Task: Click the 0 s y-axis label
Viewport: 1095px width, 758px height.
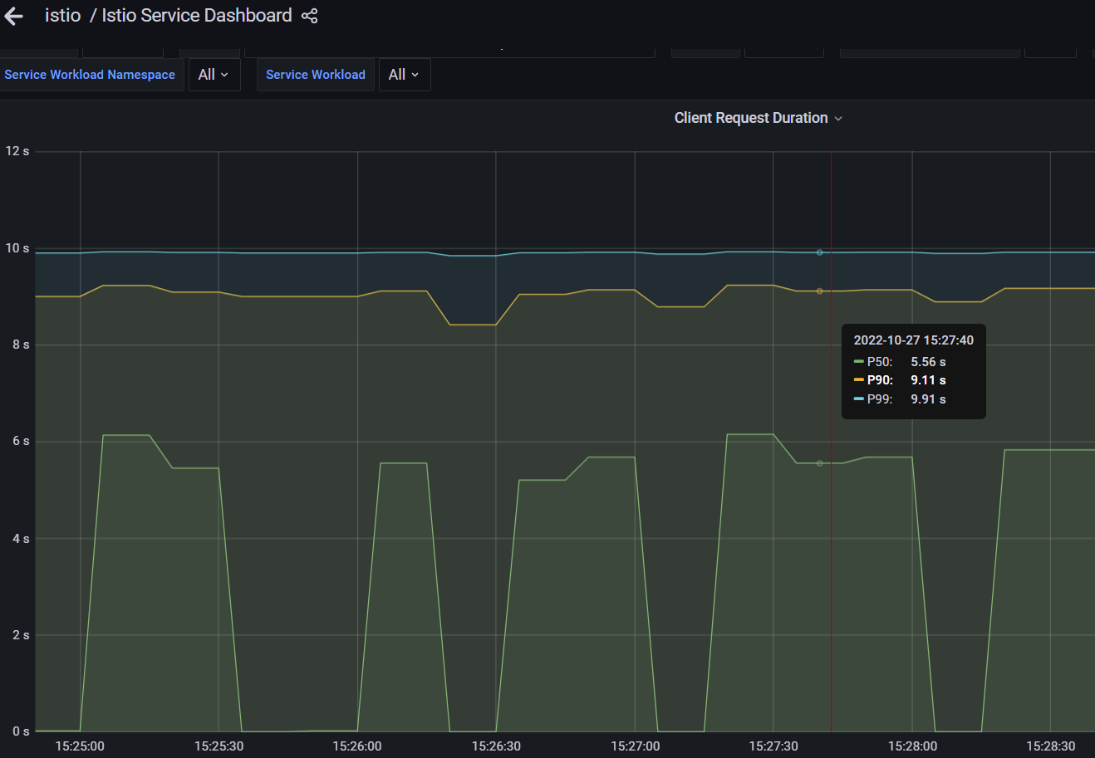Action: (x=21, y=731)
